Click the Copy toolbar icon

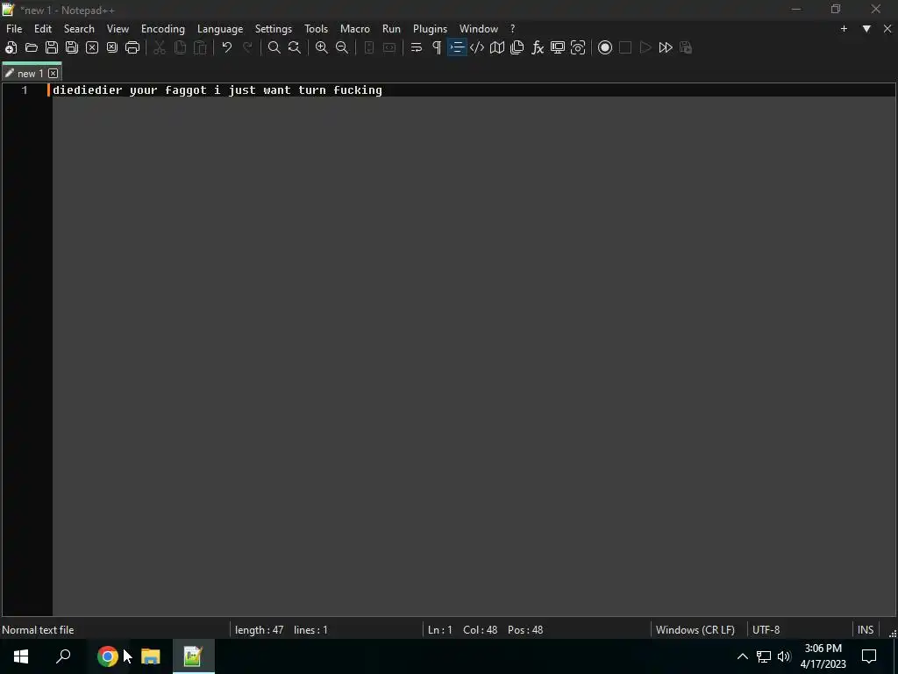pos(180,47)
